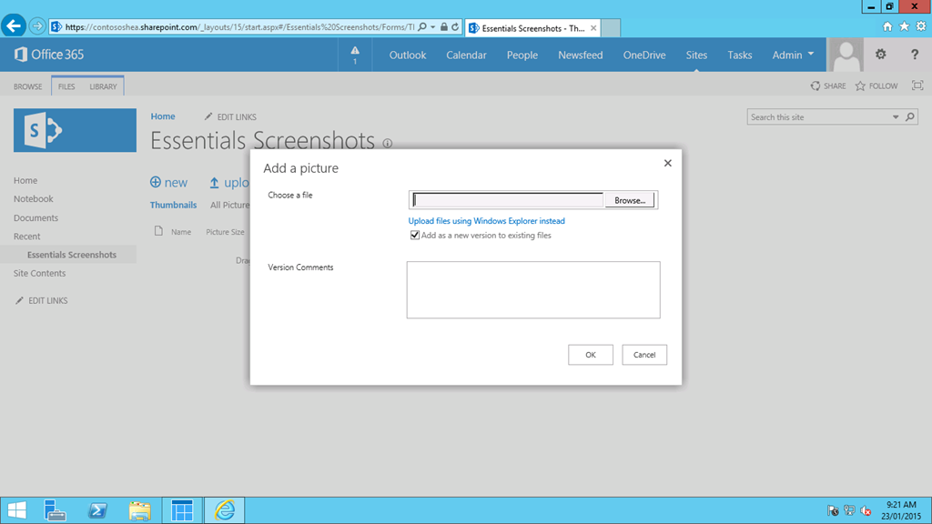Click the Office 365 logo

click(x=49, y=55)
